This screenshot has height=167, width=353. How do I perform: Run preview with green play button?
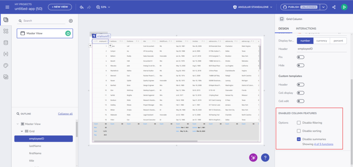[344, 7]
